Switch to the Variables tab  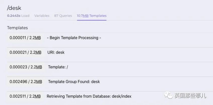[42, 16]
